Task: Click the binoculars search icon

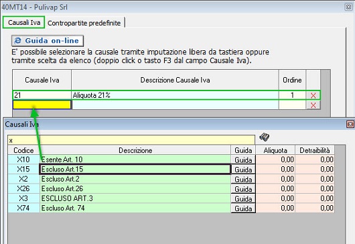Action: (x=264, y=137)
